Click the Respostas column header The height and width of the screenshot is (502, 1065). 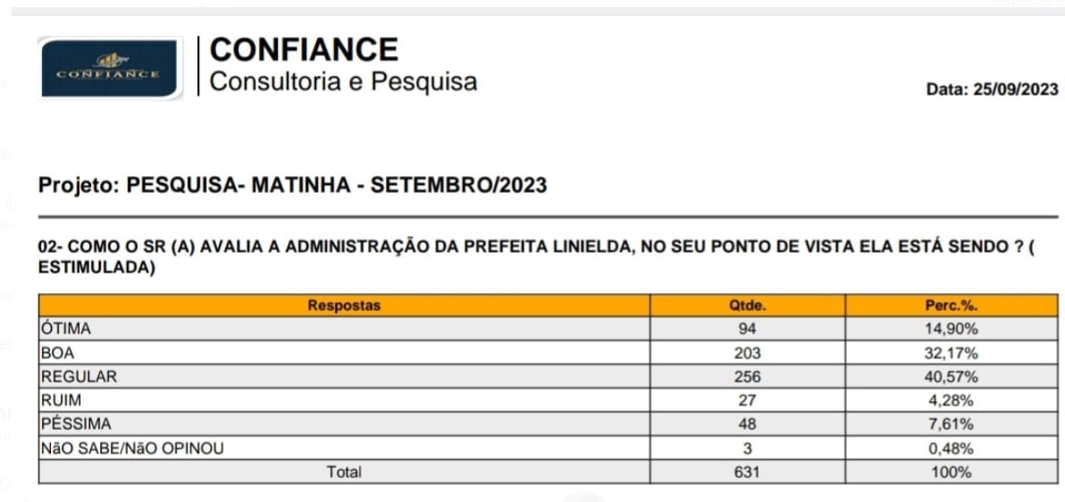click(x=344, y=305)
